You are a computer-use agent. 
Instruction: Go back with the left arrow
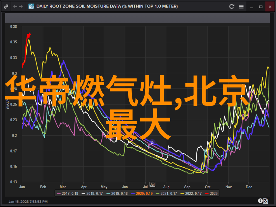pyautogui.click(x=15, y=7)
